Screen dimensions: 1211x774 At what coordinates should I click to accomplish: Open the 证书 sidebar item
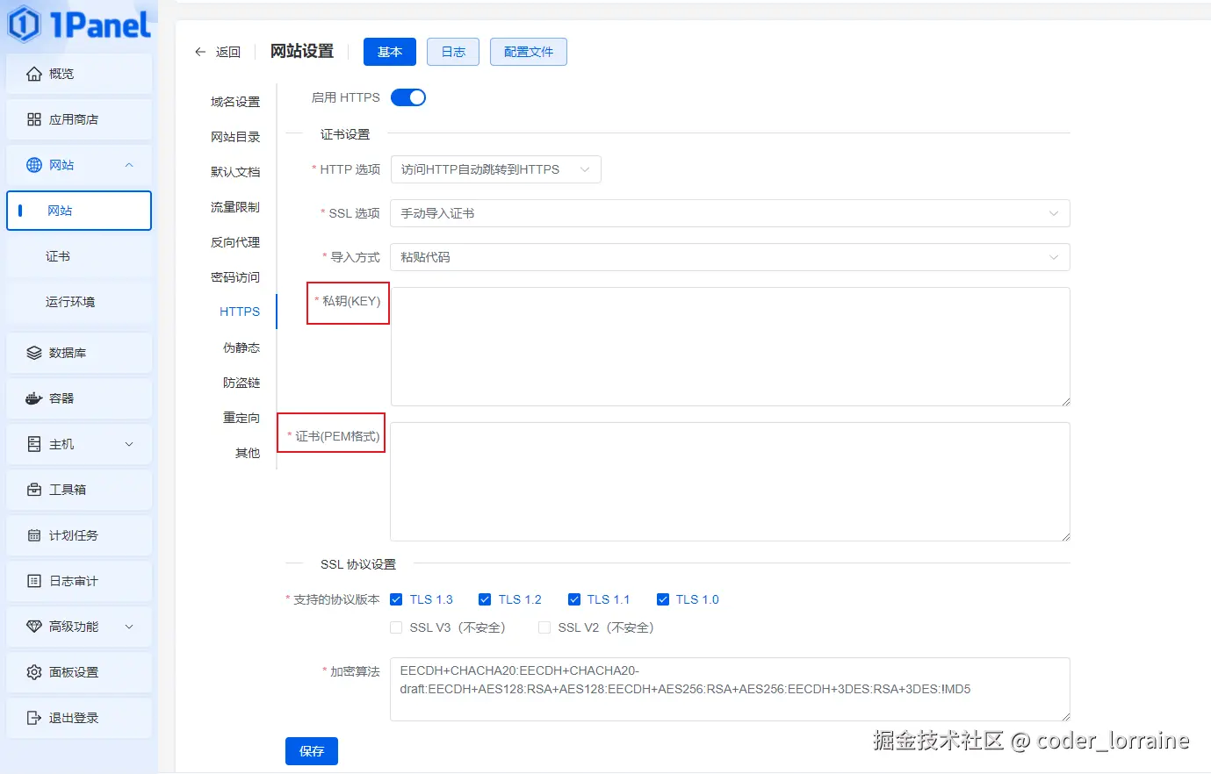(79, 256)
